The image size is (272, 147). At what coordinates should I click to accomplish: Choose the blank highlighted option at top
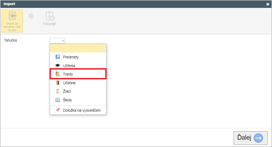(x=78, y=48)
